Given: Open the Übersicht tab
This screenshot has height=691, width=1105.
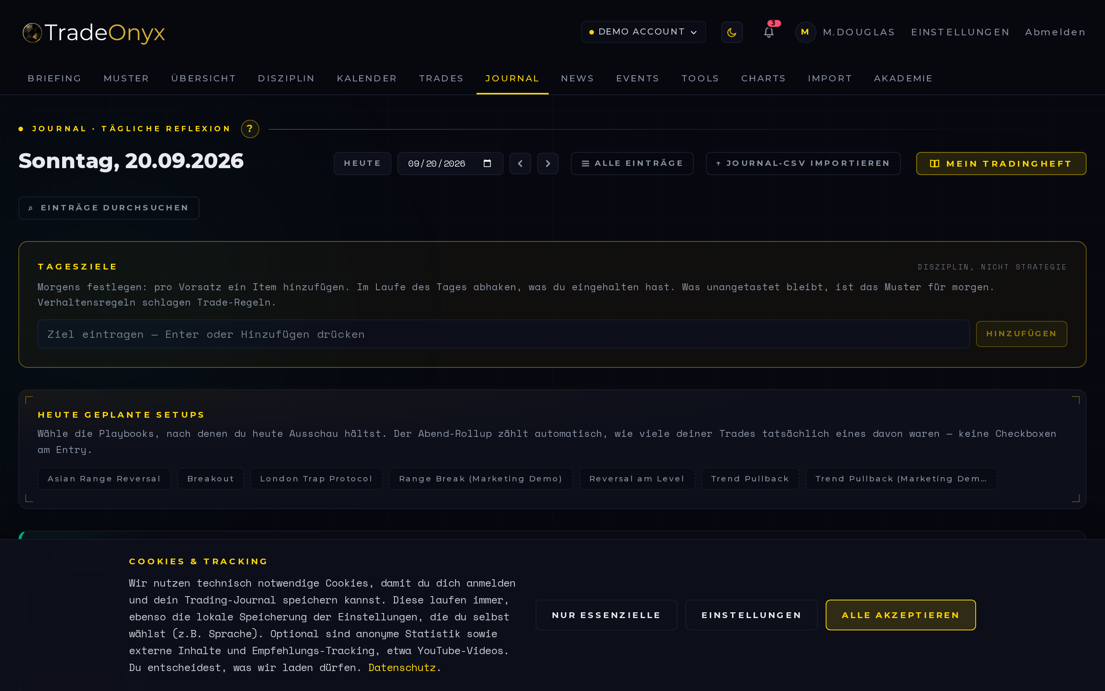Looking at the screenshot, I should coord(203,79).
